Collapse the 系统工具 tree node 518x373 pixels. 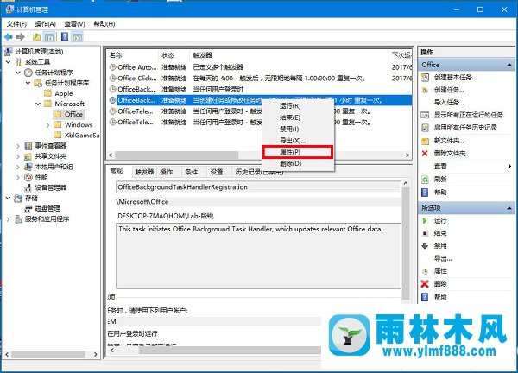tap(9, 62)
